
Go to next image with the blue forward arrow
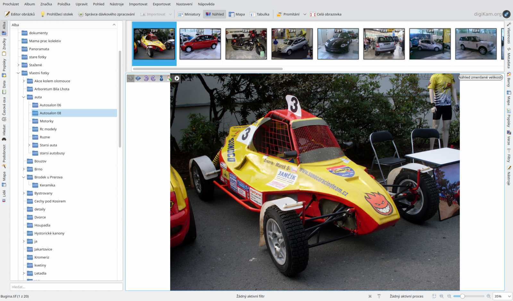coord(138,78)
